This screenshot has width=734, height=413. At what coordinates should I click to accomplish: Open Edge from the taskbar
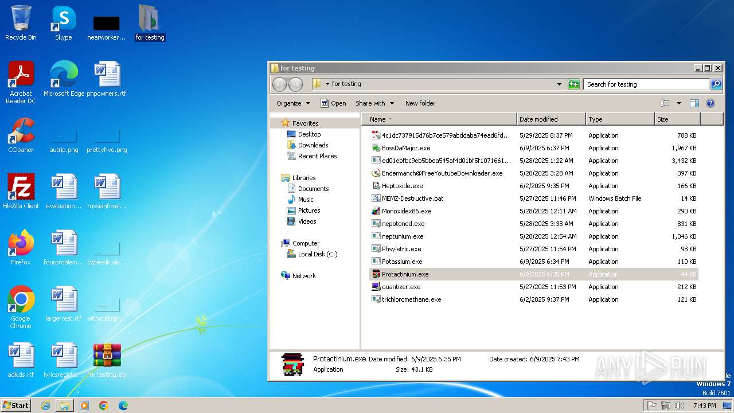pyautogui.click(x=123, y=406)
